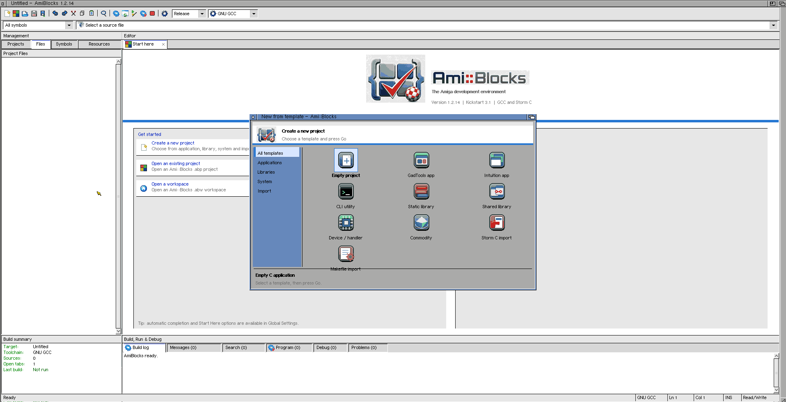
Task: Open the GNU GCC compiler dropdown
Action: (x=233, y=14)
